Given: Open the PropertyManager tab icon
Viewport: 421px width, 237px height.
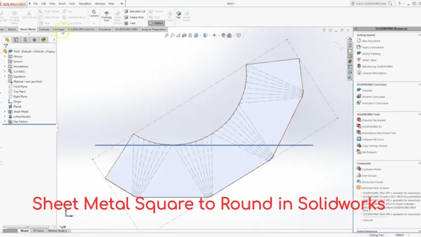Looking at the screenshot, I should [x=16, y=40].
